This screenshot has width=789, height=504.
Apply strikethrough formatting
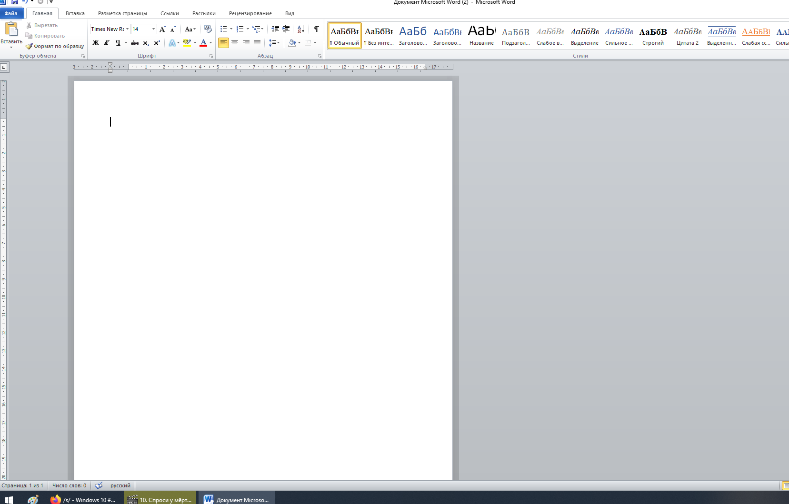135,43
